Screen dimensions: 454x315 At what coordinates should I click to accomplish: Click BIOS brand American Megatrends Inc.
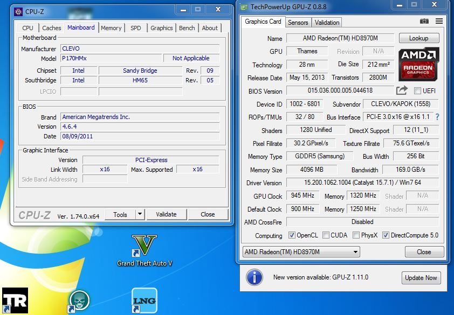(140, 117)
